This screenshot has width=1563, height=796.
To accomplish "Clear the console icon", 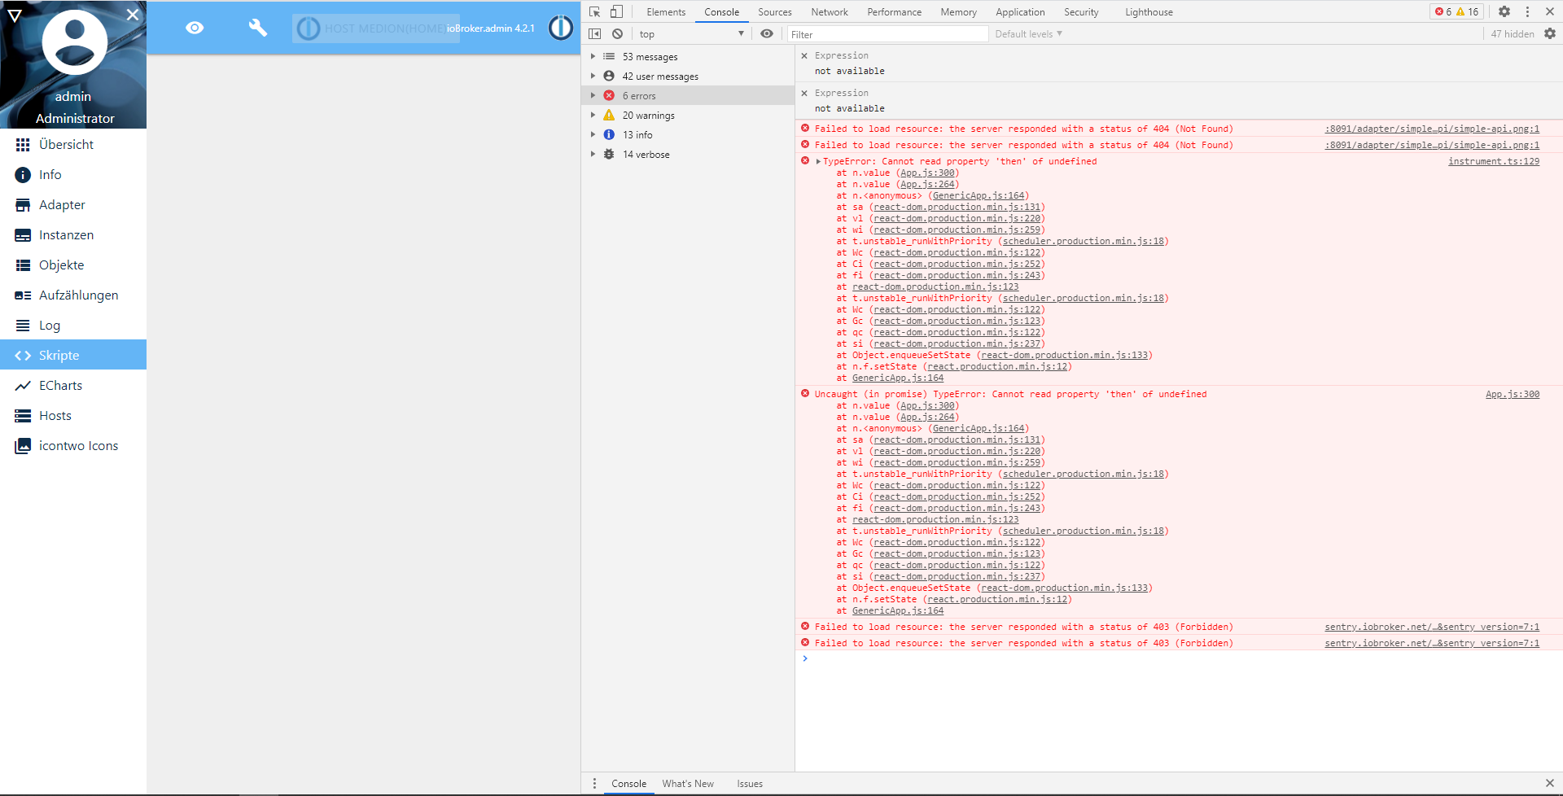I will pyautogui.click(x=618, y=33).
